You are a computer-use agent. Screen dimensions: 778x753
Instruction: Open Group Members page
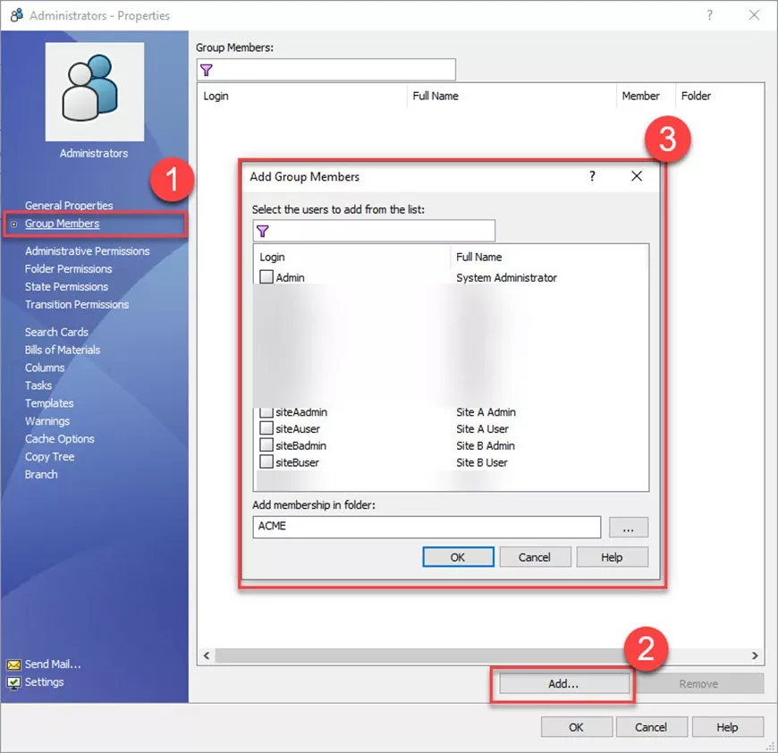click(62, 224)
